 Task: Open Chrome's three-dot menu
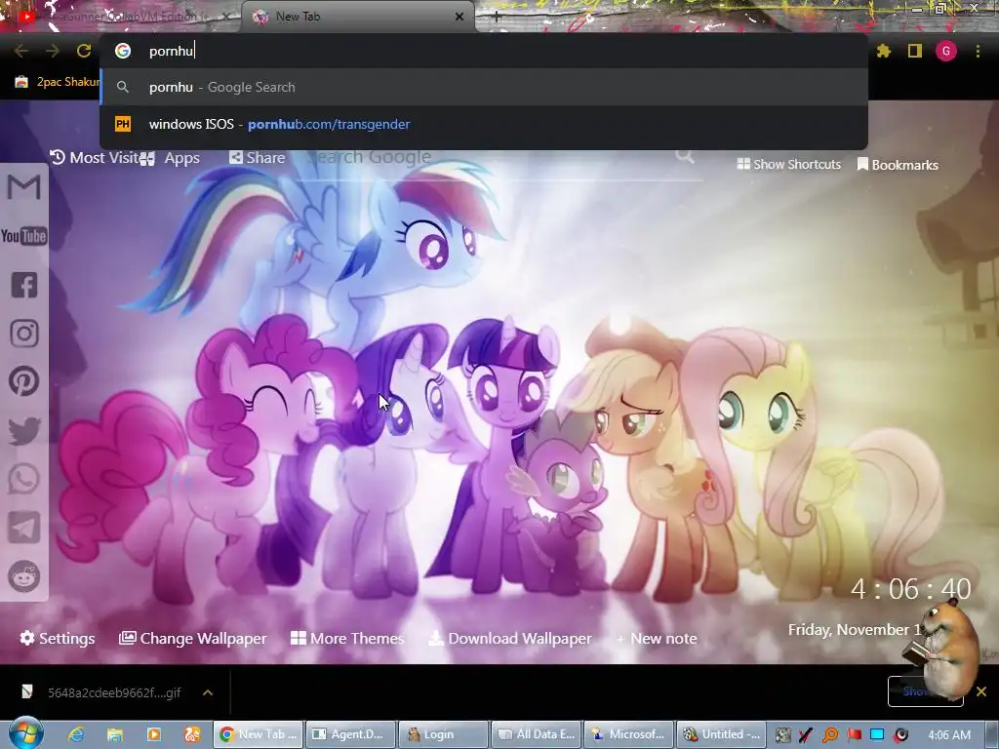click(978, 51)
